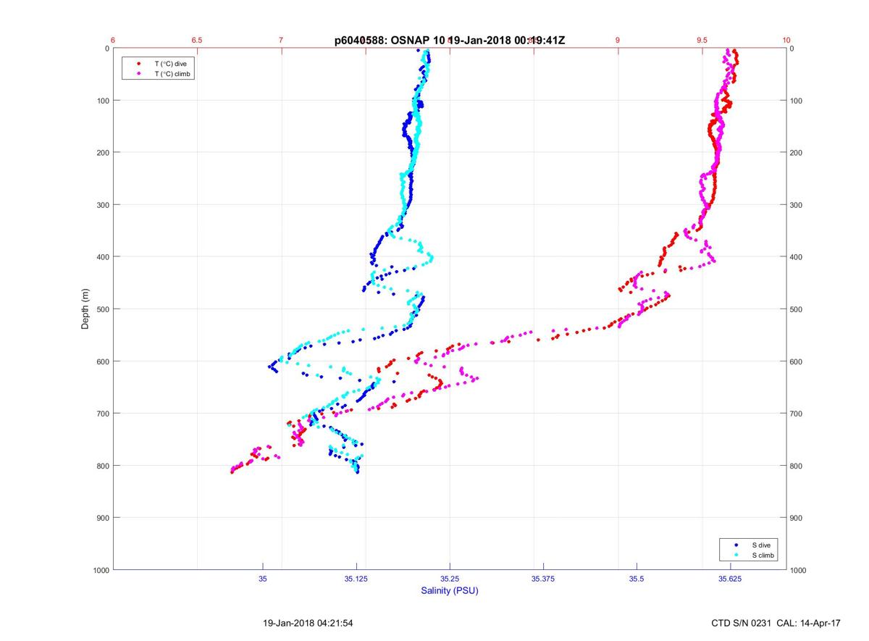Click the '200' depth tick on left axis

[x=101, y=153]
